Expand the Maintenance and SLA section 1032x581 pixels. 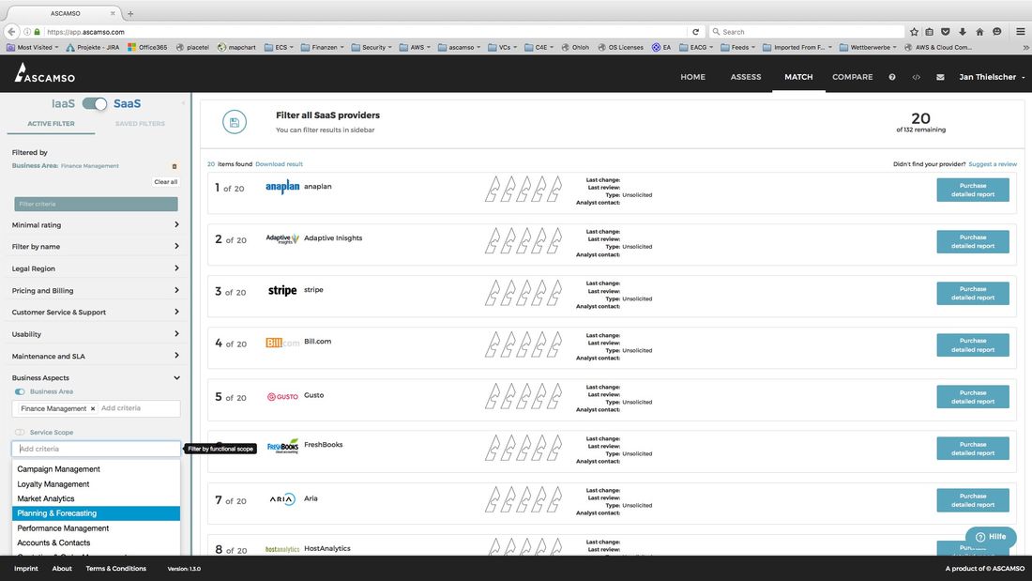pos(96,357)
